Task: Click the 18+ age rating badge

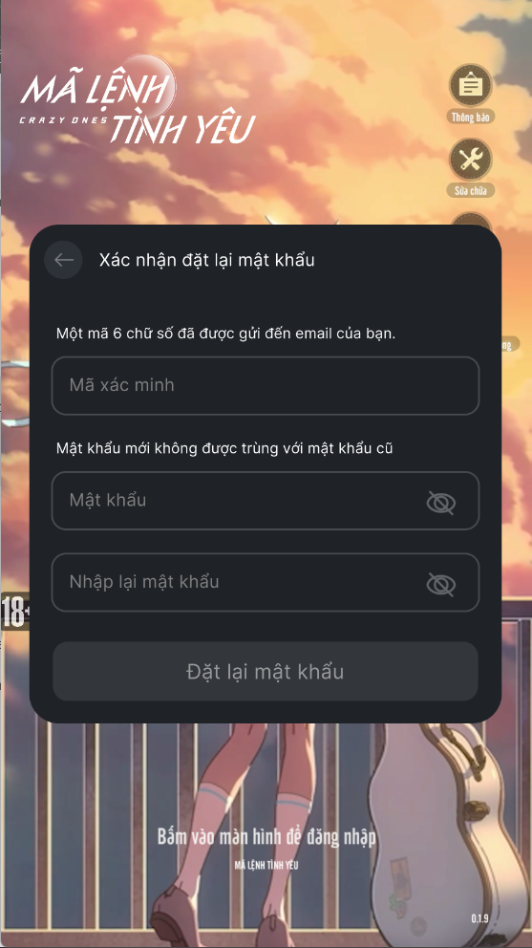Action: [14, 613]
